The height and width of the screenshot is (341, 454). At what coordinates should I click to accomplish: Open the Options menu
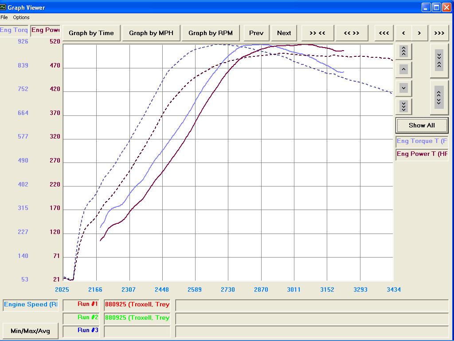(x=21, y=17)
